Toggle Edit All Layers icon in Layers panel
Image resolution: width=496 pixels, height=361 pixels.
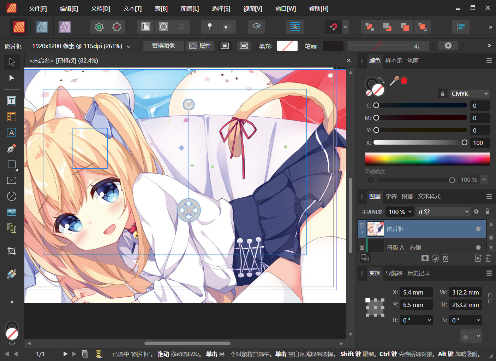click(365, 258)
